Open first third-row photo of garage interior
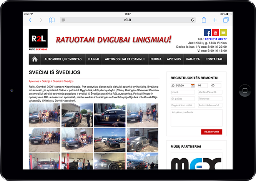 (x=45, y=161)
